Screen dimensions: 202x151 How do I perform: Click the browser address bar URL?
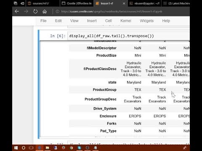(x=112, y=11)
